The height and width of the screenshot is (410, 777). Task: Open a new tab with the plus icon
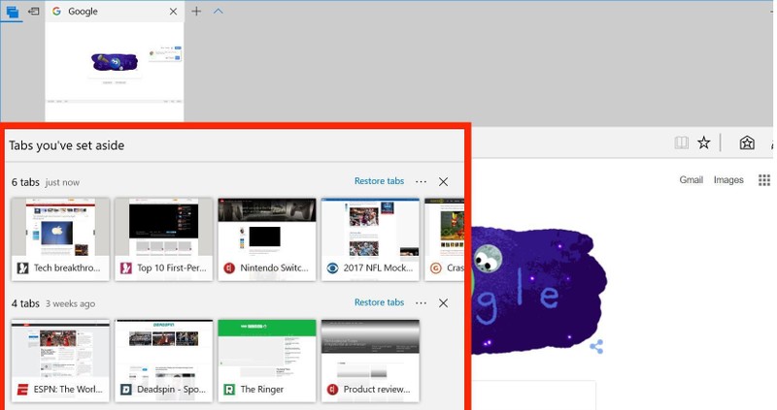point(196,12)
